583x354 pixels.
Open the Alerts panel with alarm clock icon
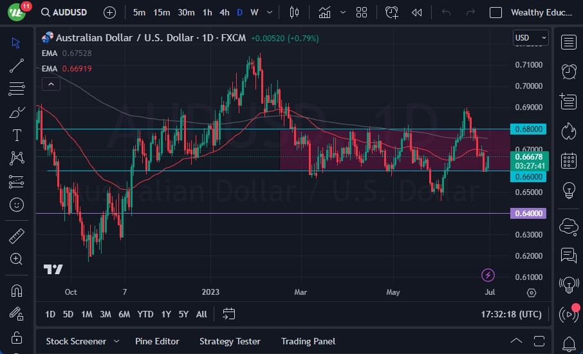[568, 71]
